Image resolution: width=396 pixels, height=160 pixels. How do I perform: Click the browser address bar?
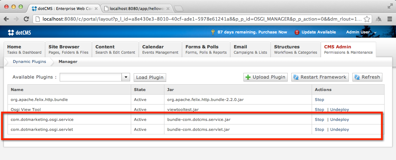pyautogui.click(x=200, y=19)
